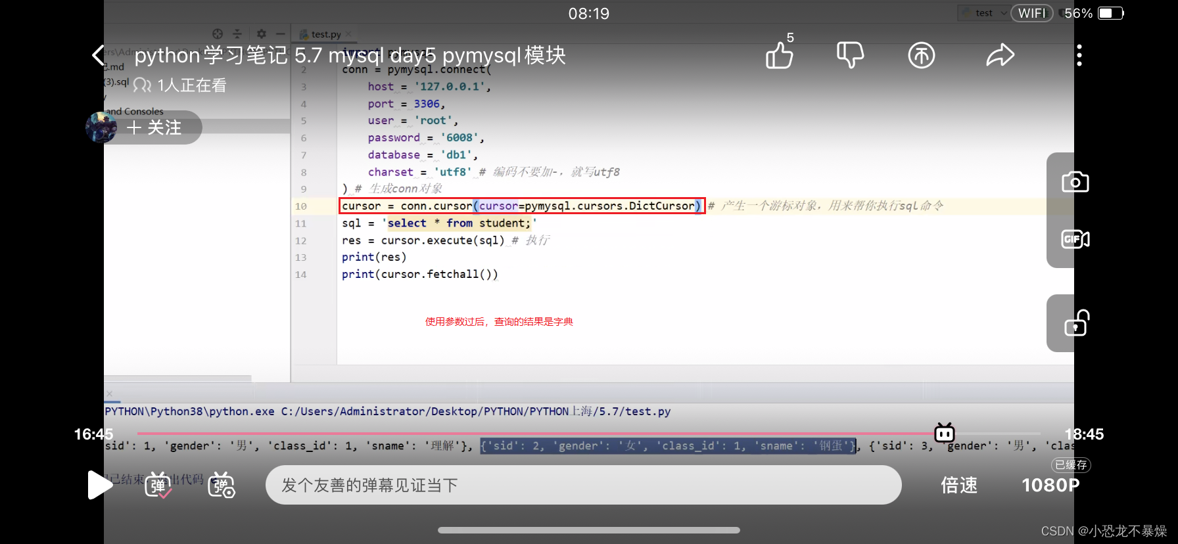Click the video title text
Image resolution: width=1178 pixels, height=544 pixels.
click(350, 55)
